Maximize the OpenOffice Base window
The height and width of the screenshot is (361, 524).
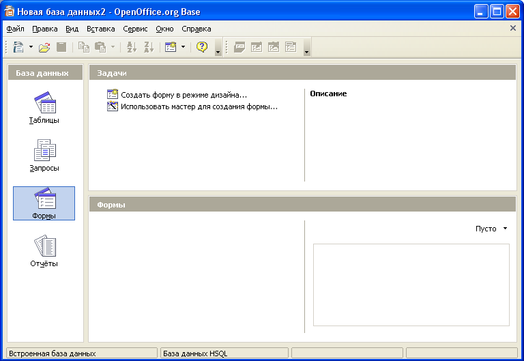click(x=497, y=12)
